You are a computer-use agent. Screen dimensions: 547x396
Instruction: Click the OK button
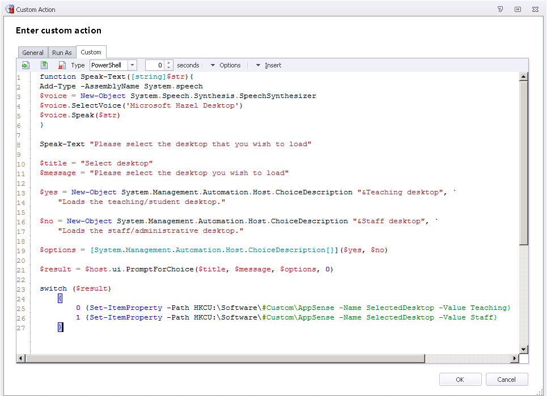click(460, 379)
